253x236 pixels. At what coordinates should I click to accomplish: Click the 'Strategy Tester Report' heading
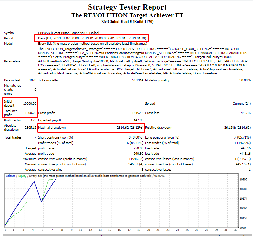tap(127, 7)
